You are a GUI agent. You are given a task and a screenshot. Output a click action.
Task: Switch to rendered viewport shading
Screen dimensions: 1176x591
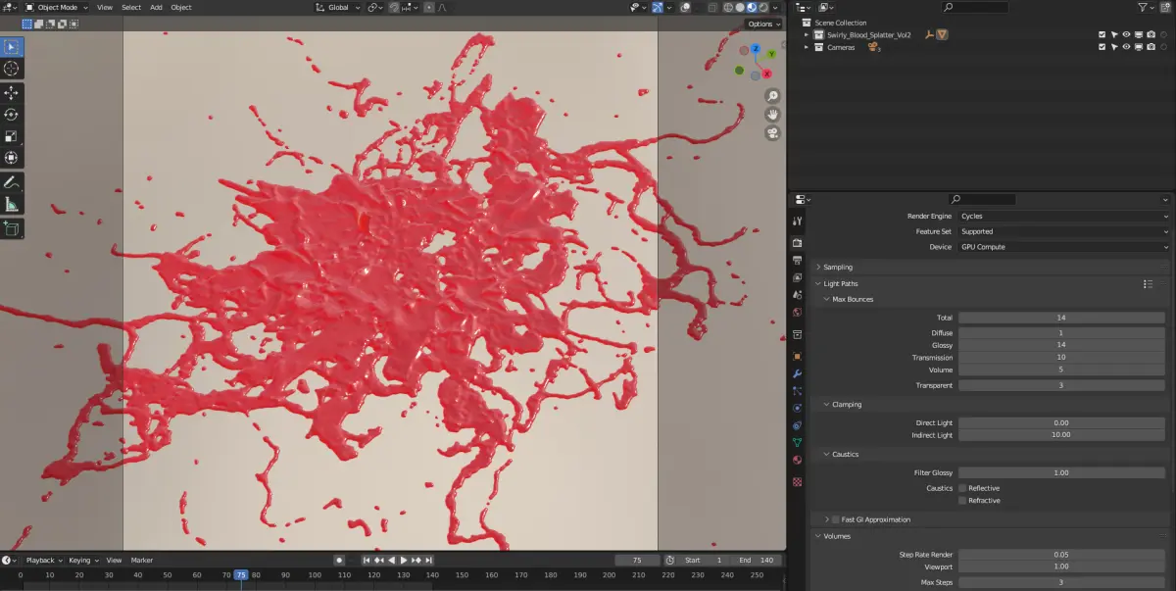coord(763,7)
